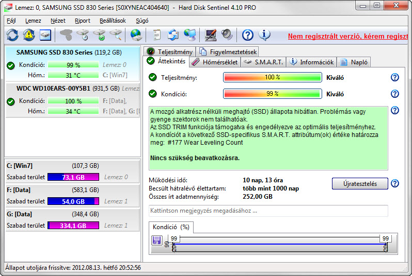Select the SAMSUNG SSD 830 Series disk title
The width and height of the screenshot is (412, 276).
coord(54,53)
